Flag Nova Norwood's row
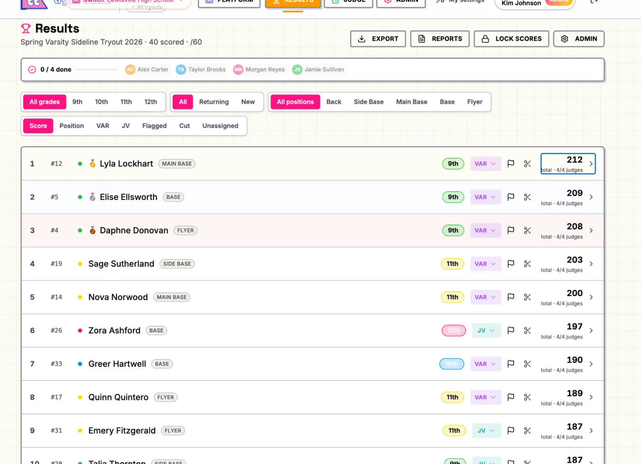 tap(511, 297)
